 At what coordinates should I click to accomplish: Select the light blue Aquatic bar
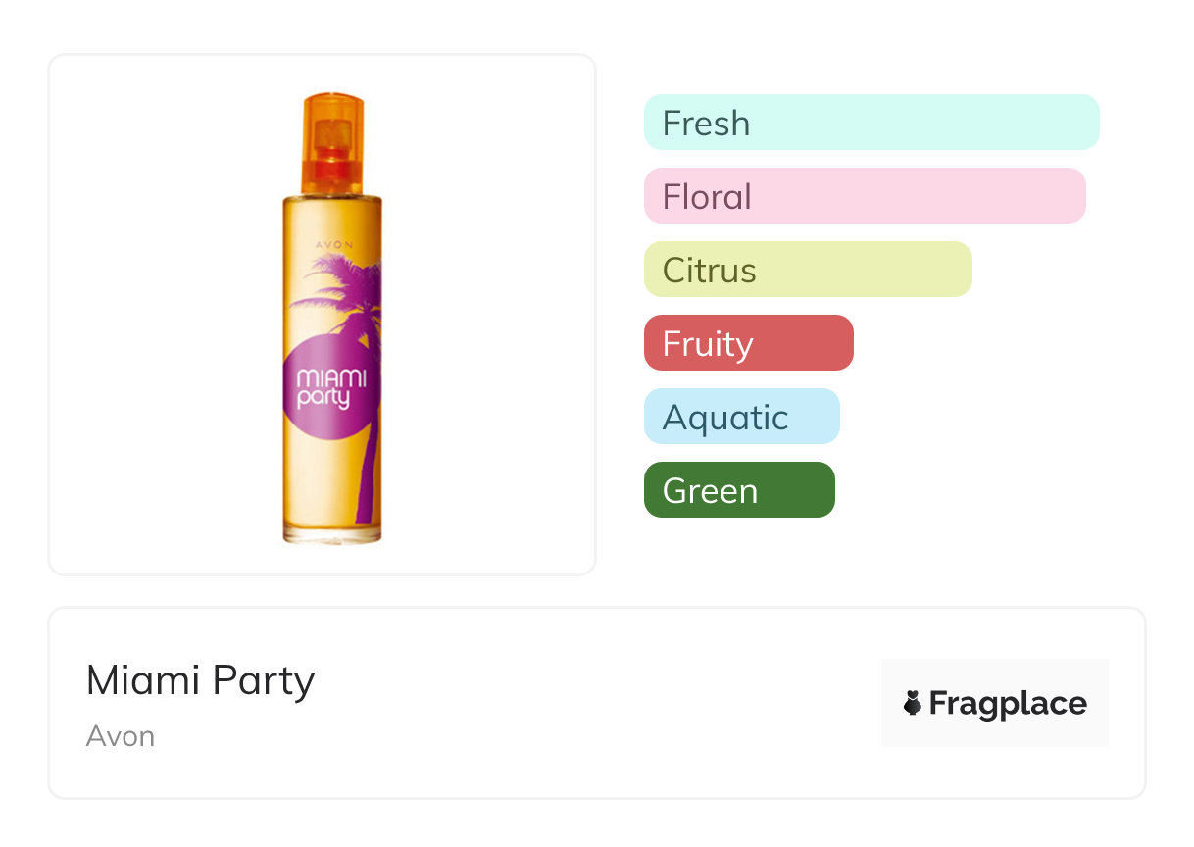tap(742, 417)
